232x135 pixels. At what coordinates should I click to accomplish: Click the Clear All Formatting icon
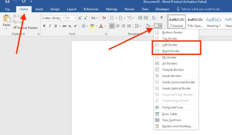click(104, 18)
